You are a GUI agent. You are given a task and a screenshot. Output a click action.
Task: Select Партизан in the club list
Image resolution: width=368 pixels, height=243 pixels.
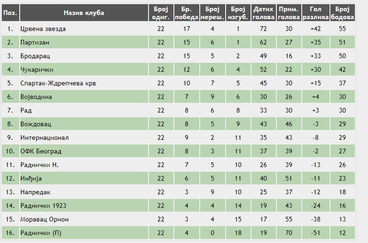click(35, 42)
